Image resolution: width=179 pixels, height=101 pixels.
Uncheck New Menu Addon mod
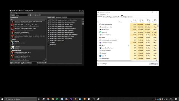point(49,33)
